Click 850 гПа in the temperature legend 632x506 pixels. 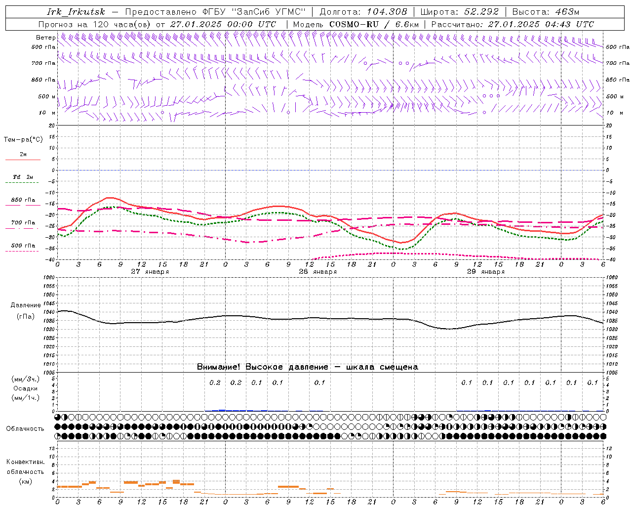point(23,200)
